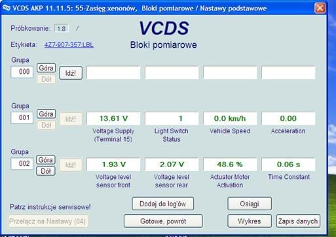Click the Góra button for group 002
The height and width of the screenshot is (237, 336).
[x=46, y=160]
